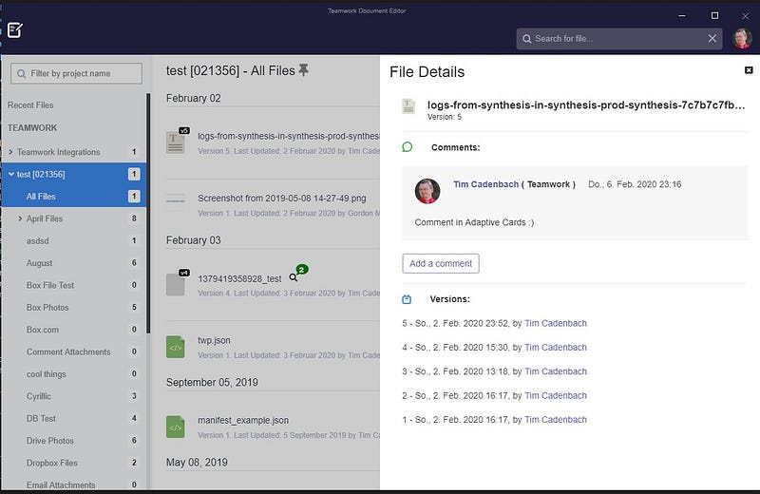Click the pin icon beside All Files title
Viewport: 760px width, 494px height.
pyautogui.click(x=303, y=70)
